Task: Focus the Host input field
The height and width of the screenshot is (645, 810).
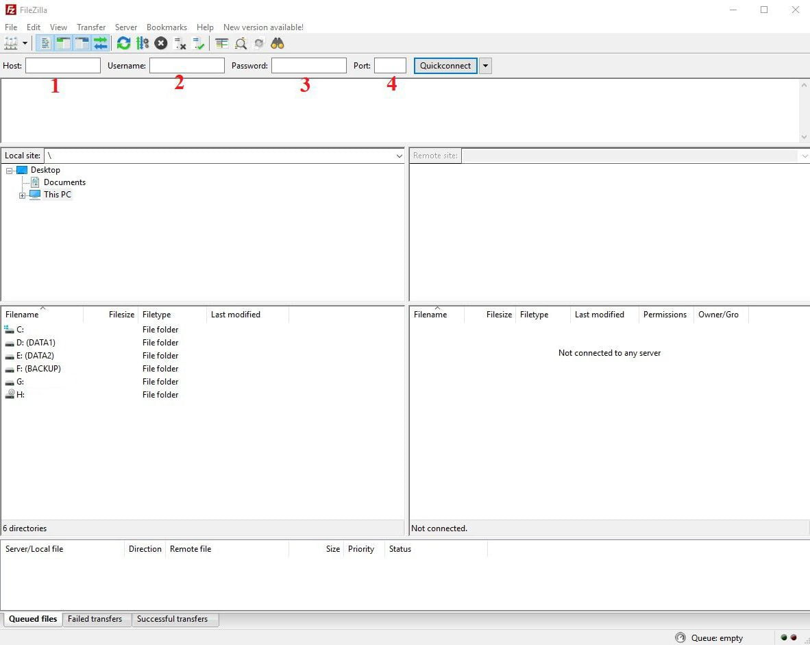Action: pyautogui.click(x=63, y=66)
